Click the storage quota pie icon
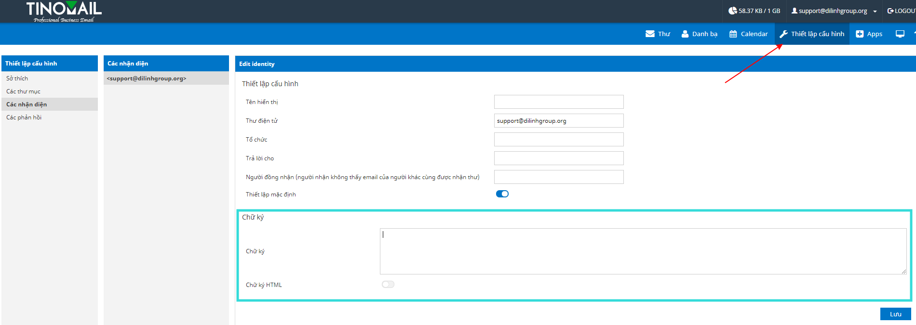This screenshot has width=916, height=325. point(732,11)
